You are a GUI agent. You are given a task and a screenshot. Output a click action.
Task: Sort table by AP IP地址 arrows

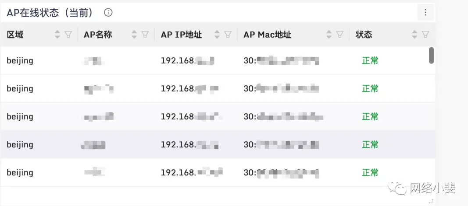pyautogui.click(x=217, y=35)
